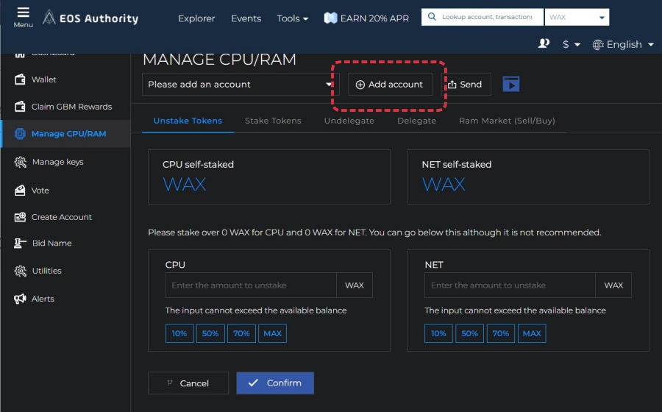Viewport: 662px width, 412px height.
Task: Click the blue video tutorial icon
Action: click(511, 84)
